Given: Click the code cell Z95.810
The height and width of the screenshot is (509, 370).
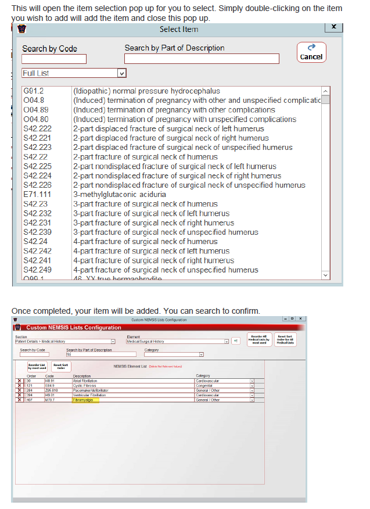Looking at the screenshot, I should pos(58,390).
